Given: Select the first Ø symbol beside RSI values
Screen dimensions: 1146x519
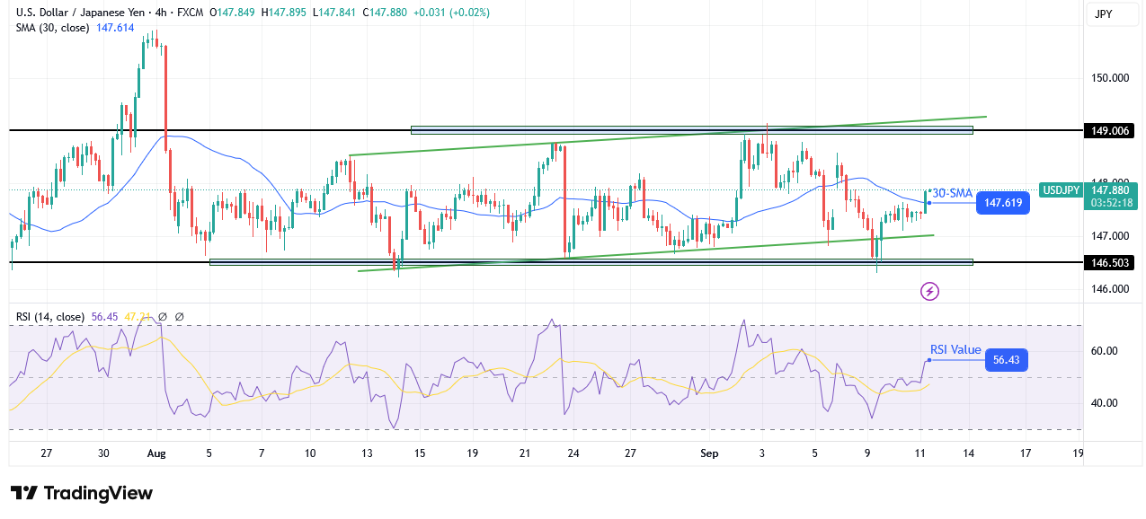Looking at the screenshot, I should pyautogui.click(x=163, y=317).
